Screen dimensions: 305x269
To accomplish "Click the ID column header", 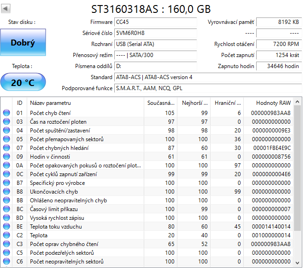I will point(19,103).
